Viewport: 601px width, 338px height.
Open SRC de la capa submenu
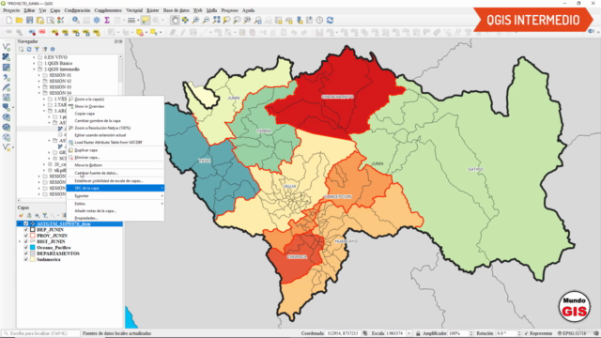[x=116, y=188]
